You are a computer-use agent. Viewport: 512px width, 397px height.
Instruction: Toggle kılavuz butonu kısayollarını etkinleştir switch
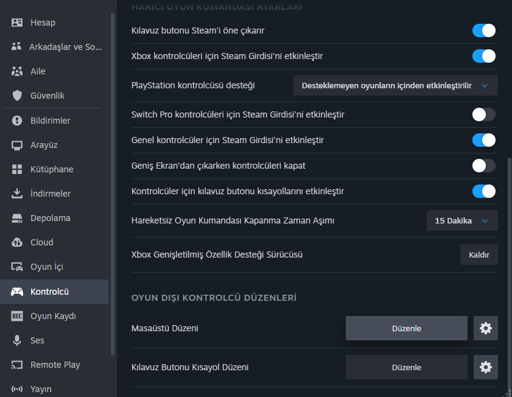point(483,191)
